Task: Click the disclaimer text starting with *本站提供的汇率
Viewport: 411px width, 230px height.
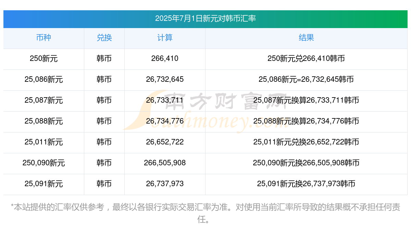Action: pos(206,213)
